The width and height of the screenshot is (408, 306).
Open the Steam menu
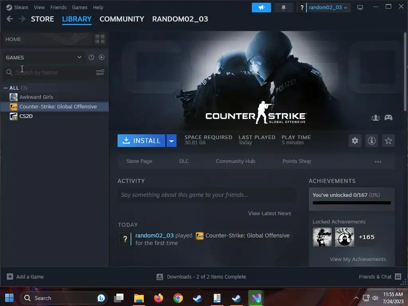click(21, 8)
